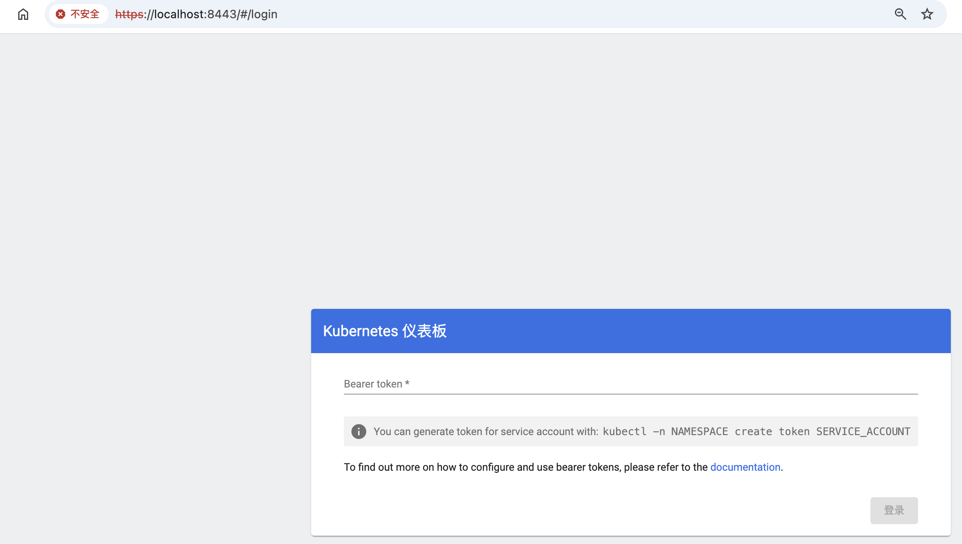Click the localhost:8443 address text
The width and height of the screenshot is (962, 544).
(x=195, y=14)
